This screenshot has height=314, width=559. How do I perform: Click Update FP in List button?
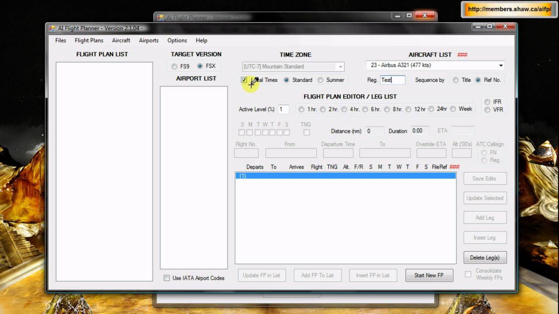tap(261, 275)
